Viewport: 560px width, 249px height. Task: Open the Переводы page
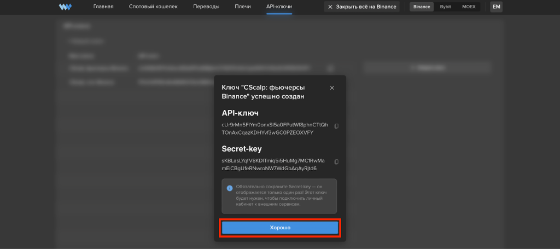[206, 7]
